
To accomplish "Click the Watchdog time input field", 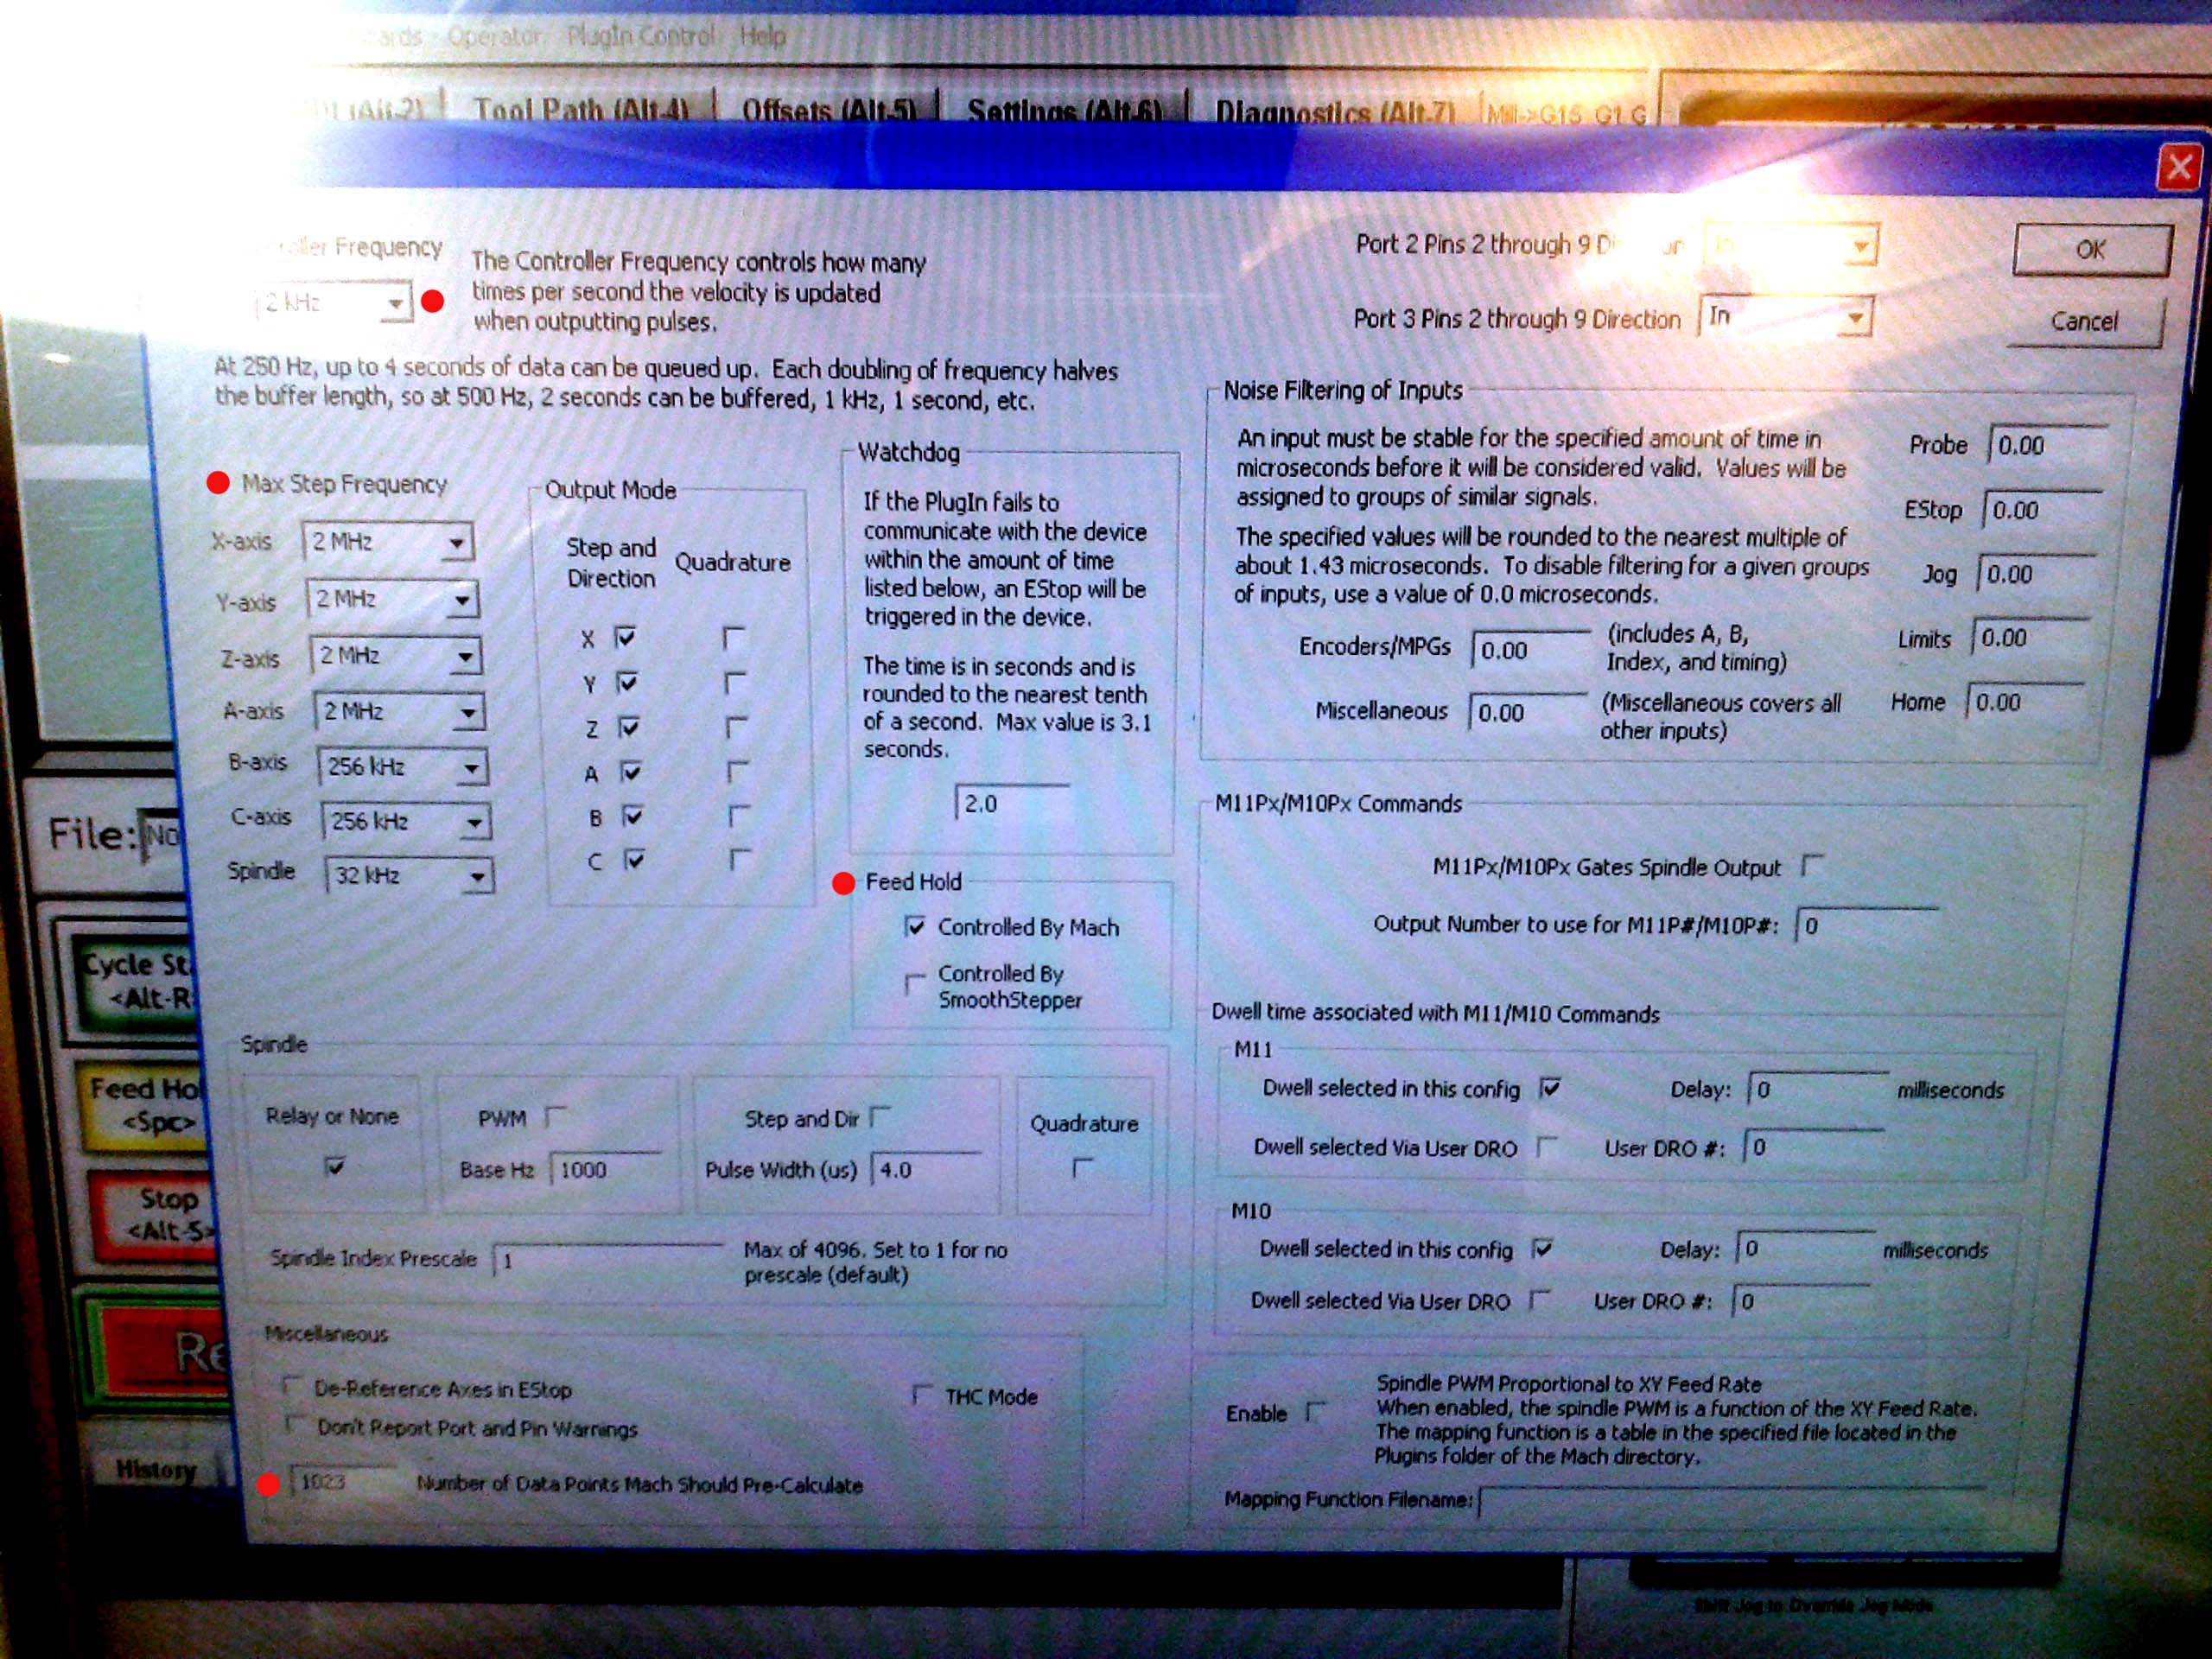I will point(1011,803).
